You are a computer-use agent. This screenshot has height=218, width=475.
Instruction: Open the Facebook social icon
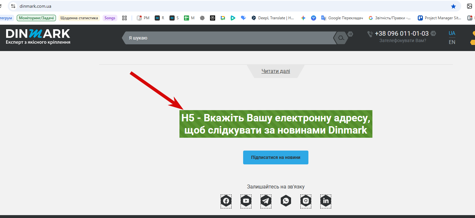click(226, 201)
